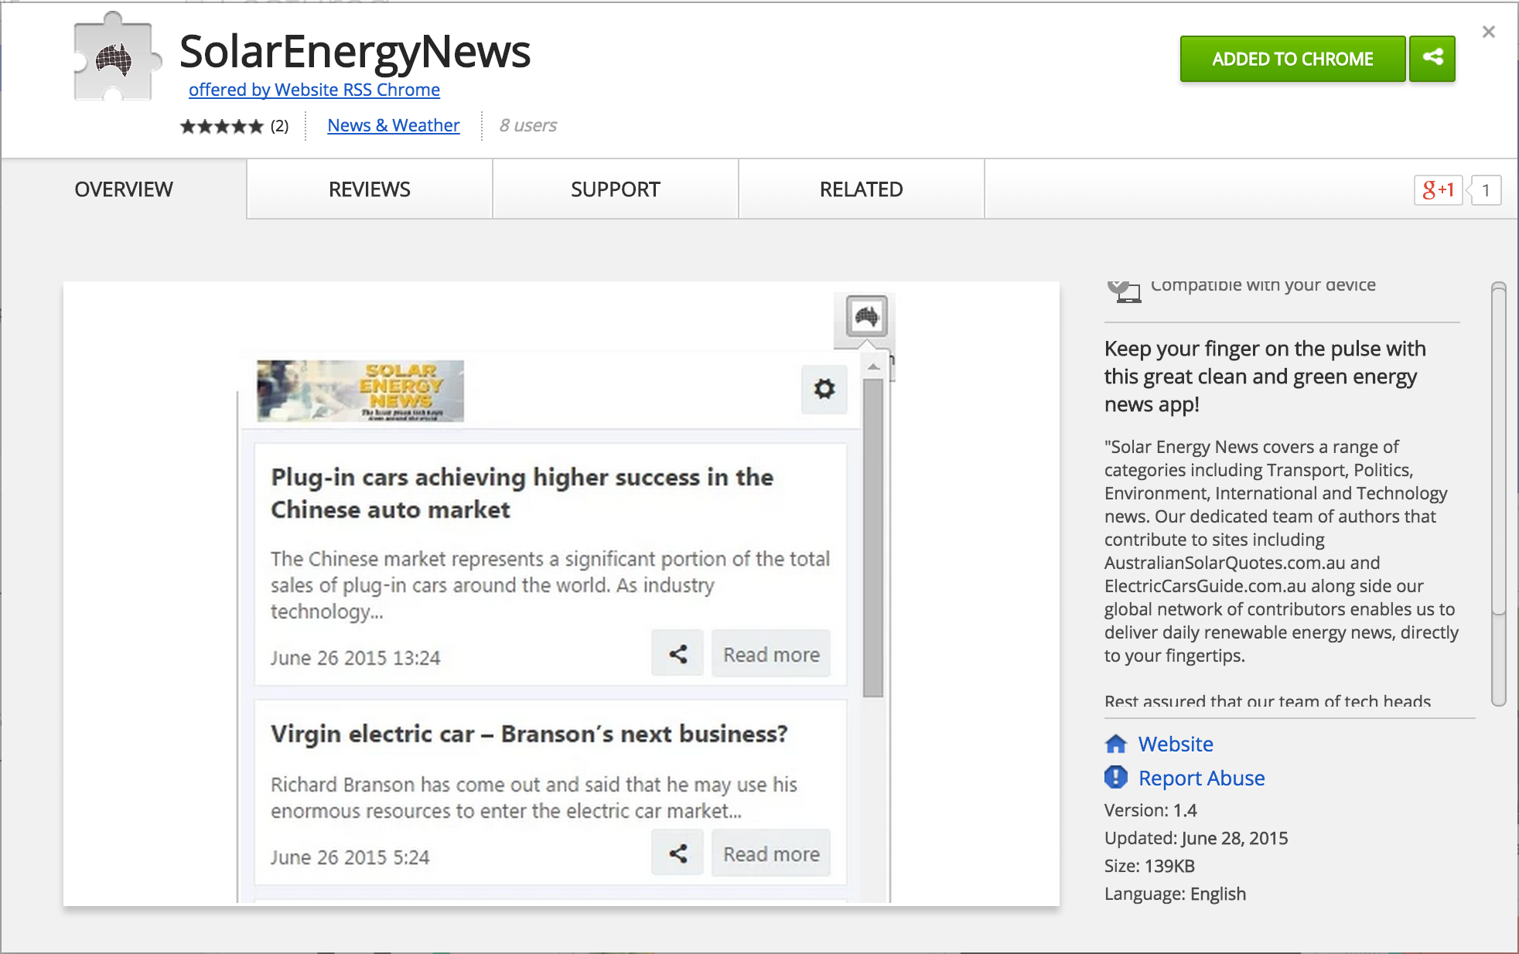The image size is (1519, 954).
Task: Click the green share button
Action: pos(1432,58)
